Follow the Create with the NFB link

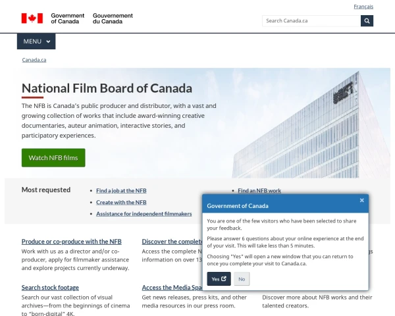pyautogui.click(x=121, y=202)
